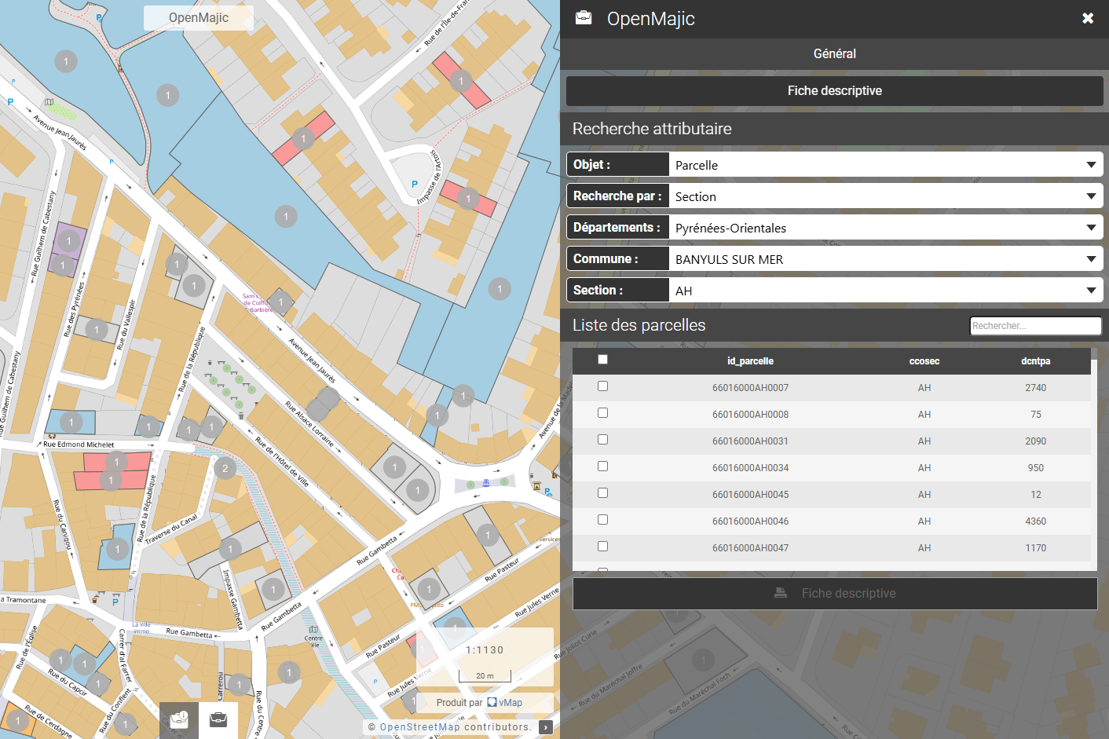1109x739 pixels.
Task: Mark the checkbox for parcel 66016000AH0046
Action: (x=602, y=520)
